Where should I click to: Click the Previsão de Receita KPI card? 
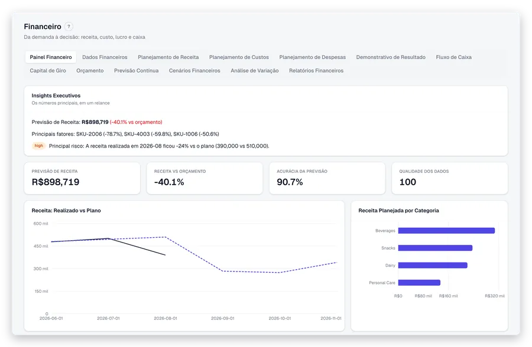coord(82,178)
